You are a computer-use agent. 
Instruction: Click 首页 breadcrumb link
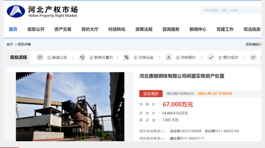click(10, 44)
